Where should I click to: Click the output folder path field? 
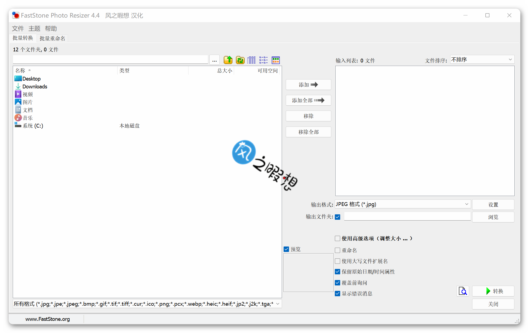pyautogui.click(x=407, y=216)
